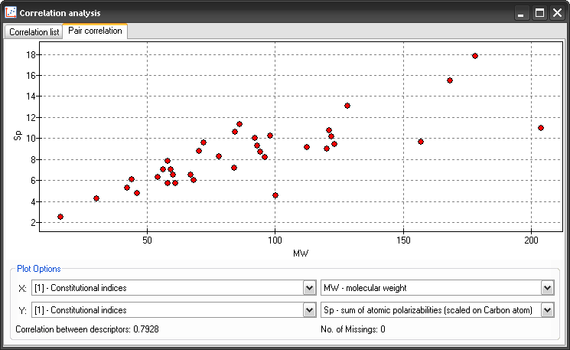Click the 'Correlation between descriptors: 0.7928' text
The image size is (570, 350).
coord(87,329)
